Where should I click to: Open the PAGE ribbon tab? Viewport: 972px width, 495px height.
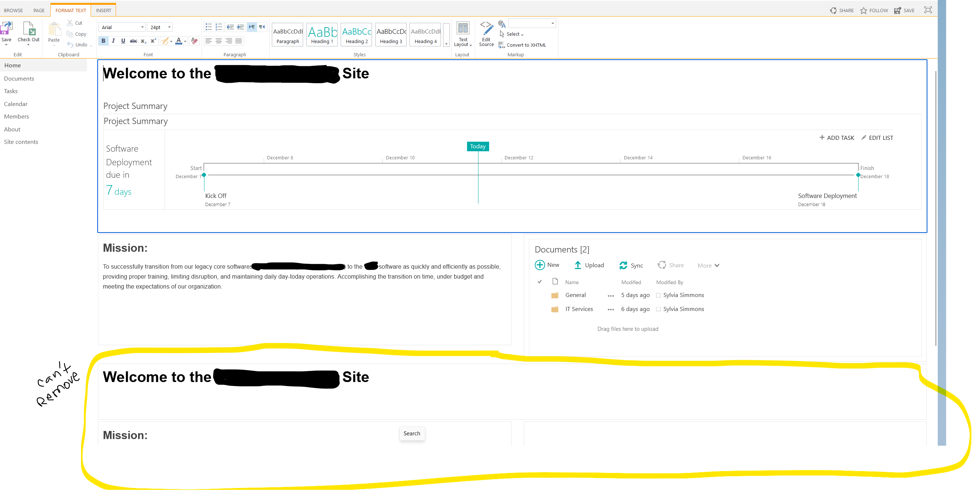pyautogui.click(x=39, y=10)
